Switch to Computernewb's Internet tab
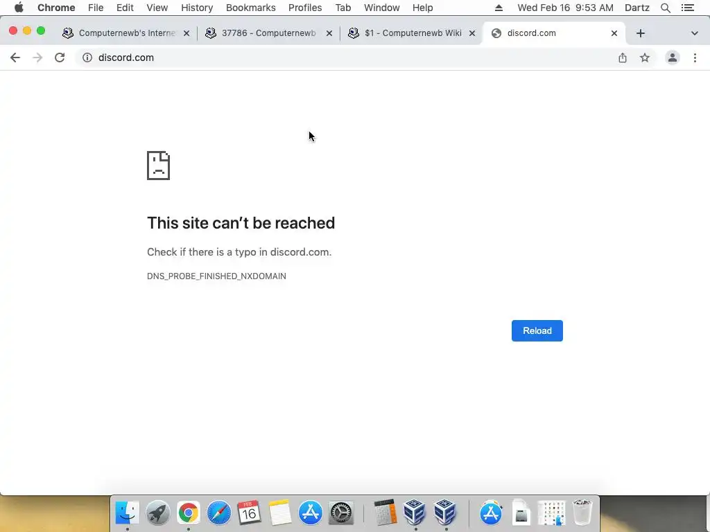Image resolution: width=710 pixels, height=532 pixels. click(126, 33)
